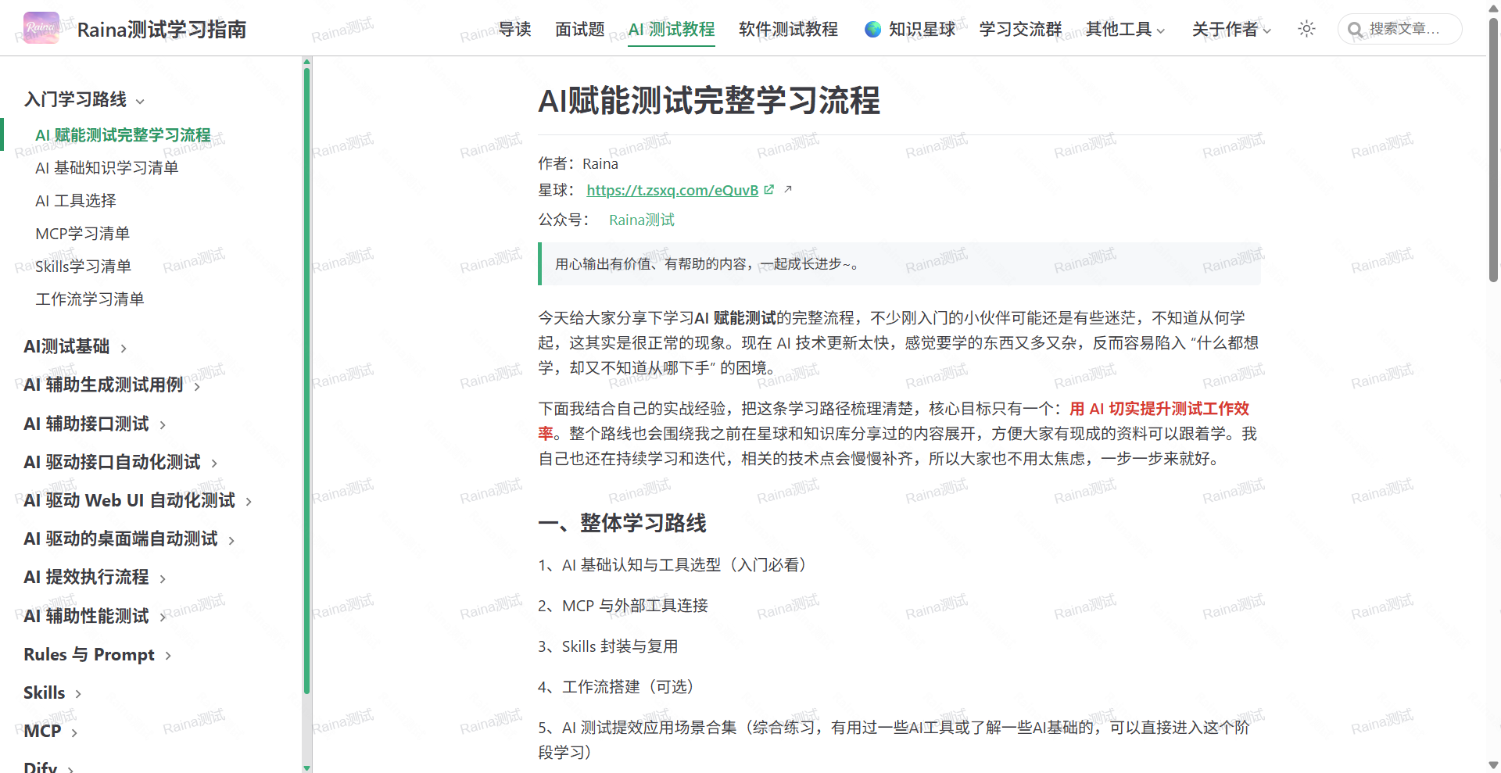Expand AI 驱动接口自动化测试 section
The height and width of the screenshot is (773, 1501).
(x=121, y=462)
